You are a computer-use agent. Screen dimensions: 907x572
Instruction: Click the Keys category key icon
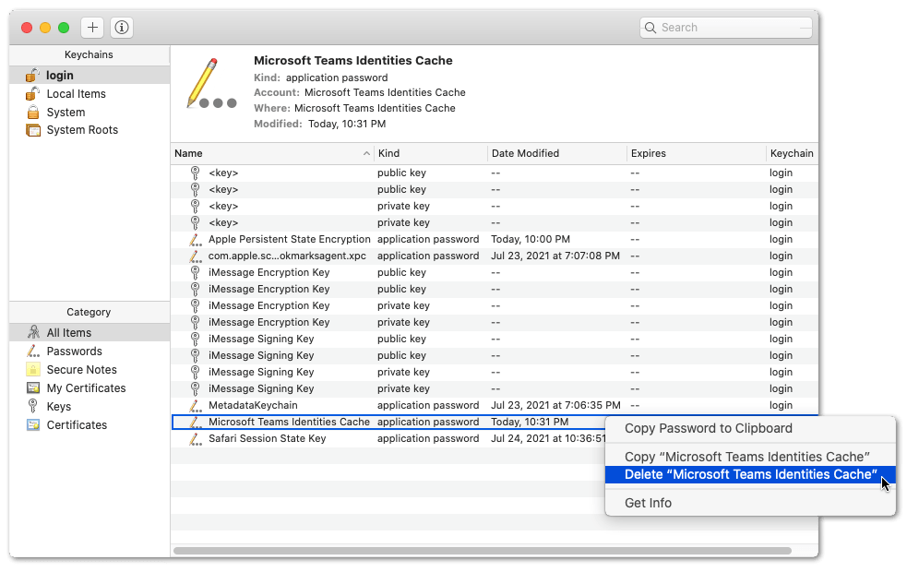point(33,406)
